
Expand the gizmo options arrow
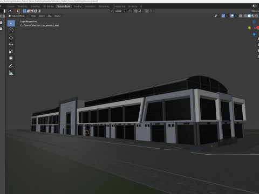click(x=227, y=16)
